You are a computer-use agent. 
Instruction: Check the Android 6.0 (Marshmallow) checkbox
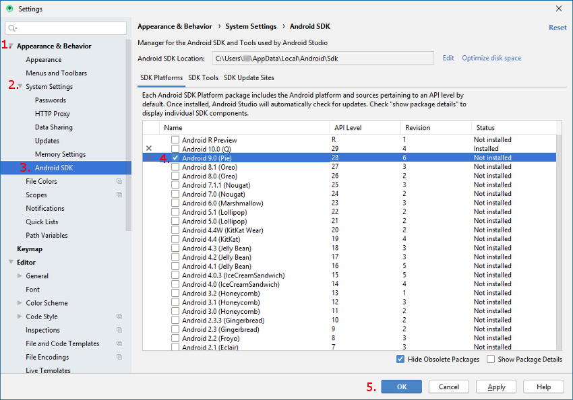[175, 203]
